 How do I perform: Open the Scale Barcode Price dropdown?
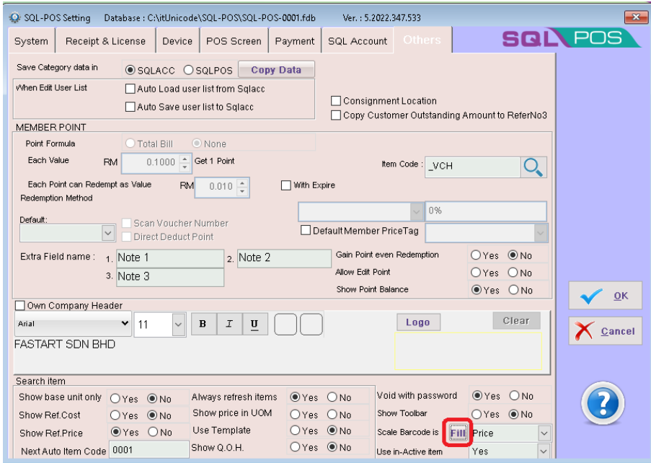544,433
